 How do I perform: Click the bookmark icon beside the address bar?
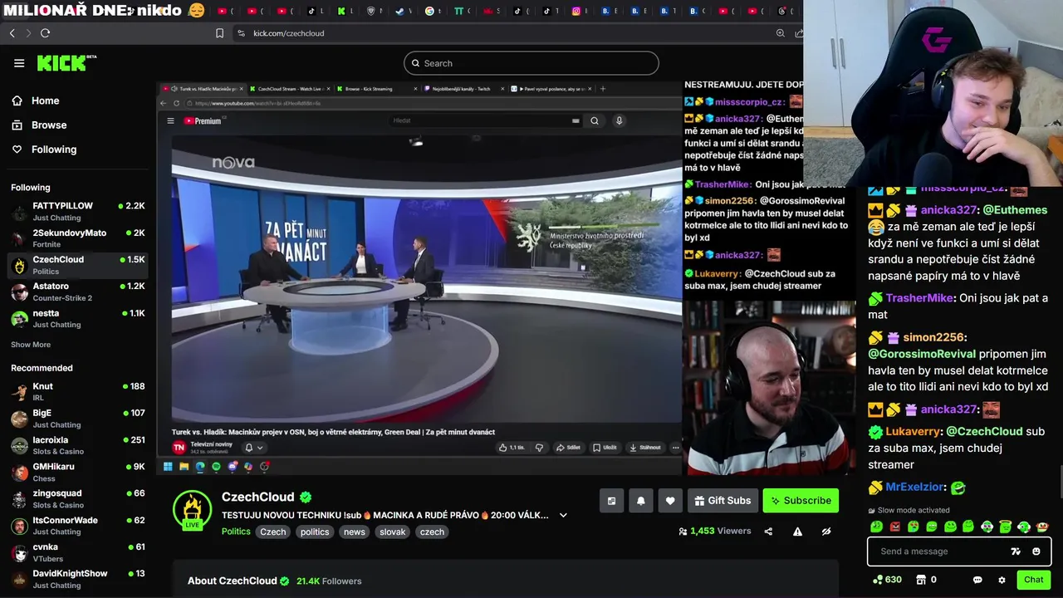point(219,33)
